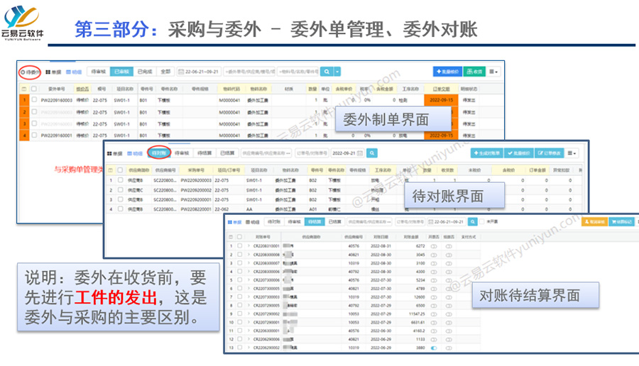Click the 结算标记 button in the 对账待结算 window
This screenshot has width=639, height=366.
621,222
